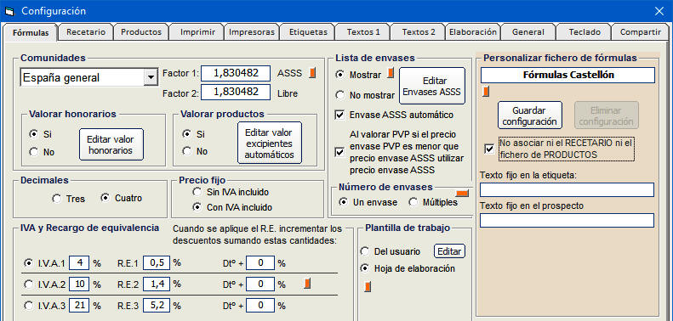Select Sin IVA incluido option
The height and width of the screenshot is (321, 673).
tap(197, 192)
